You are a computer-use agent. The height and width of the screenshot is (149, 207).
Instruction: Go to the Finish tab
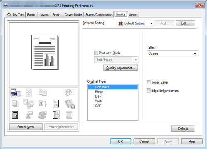pos(56,15)
